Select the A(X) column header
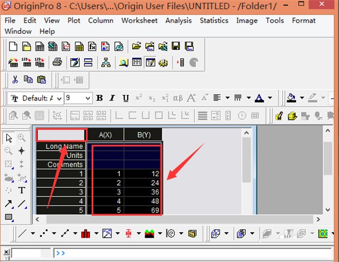The width and height of the screenshot is (339, 262). click(105, 135)
